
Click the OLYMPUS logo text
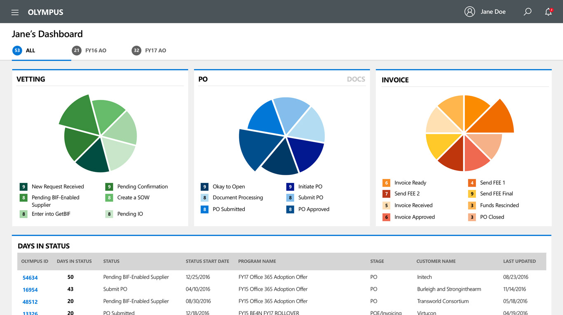[45, 12]
